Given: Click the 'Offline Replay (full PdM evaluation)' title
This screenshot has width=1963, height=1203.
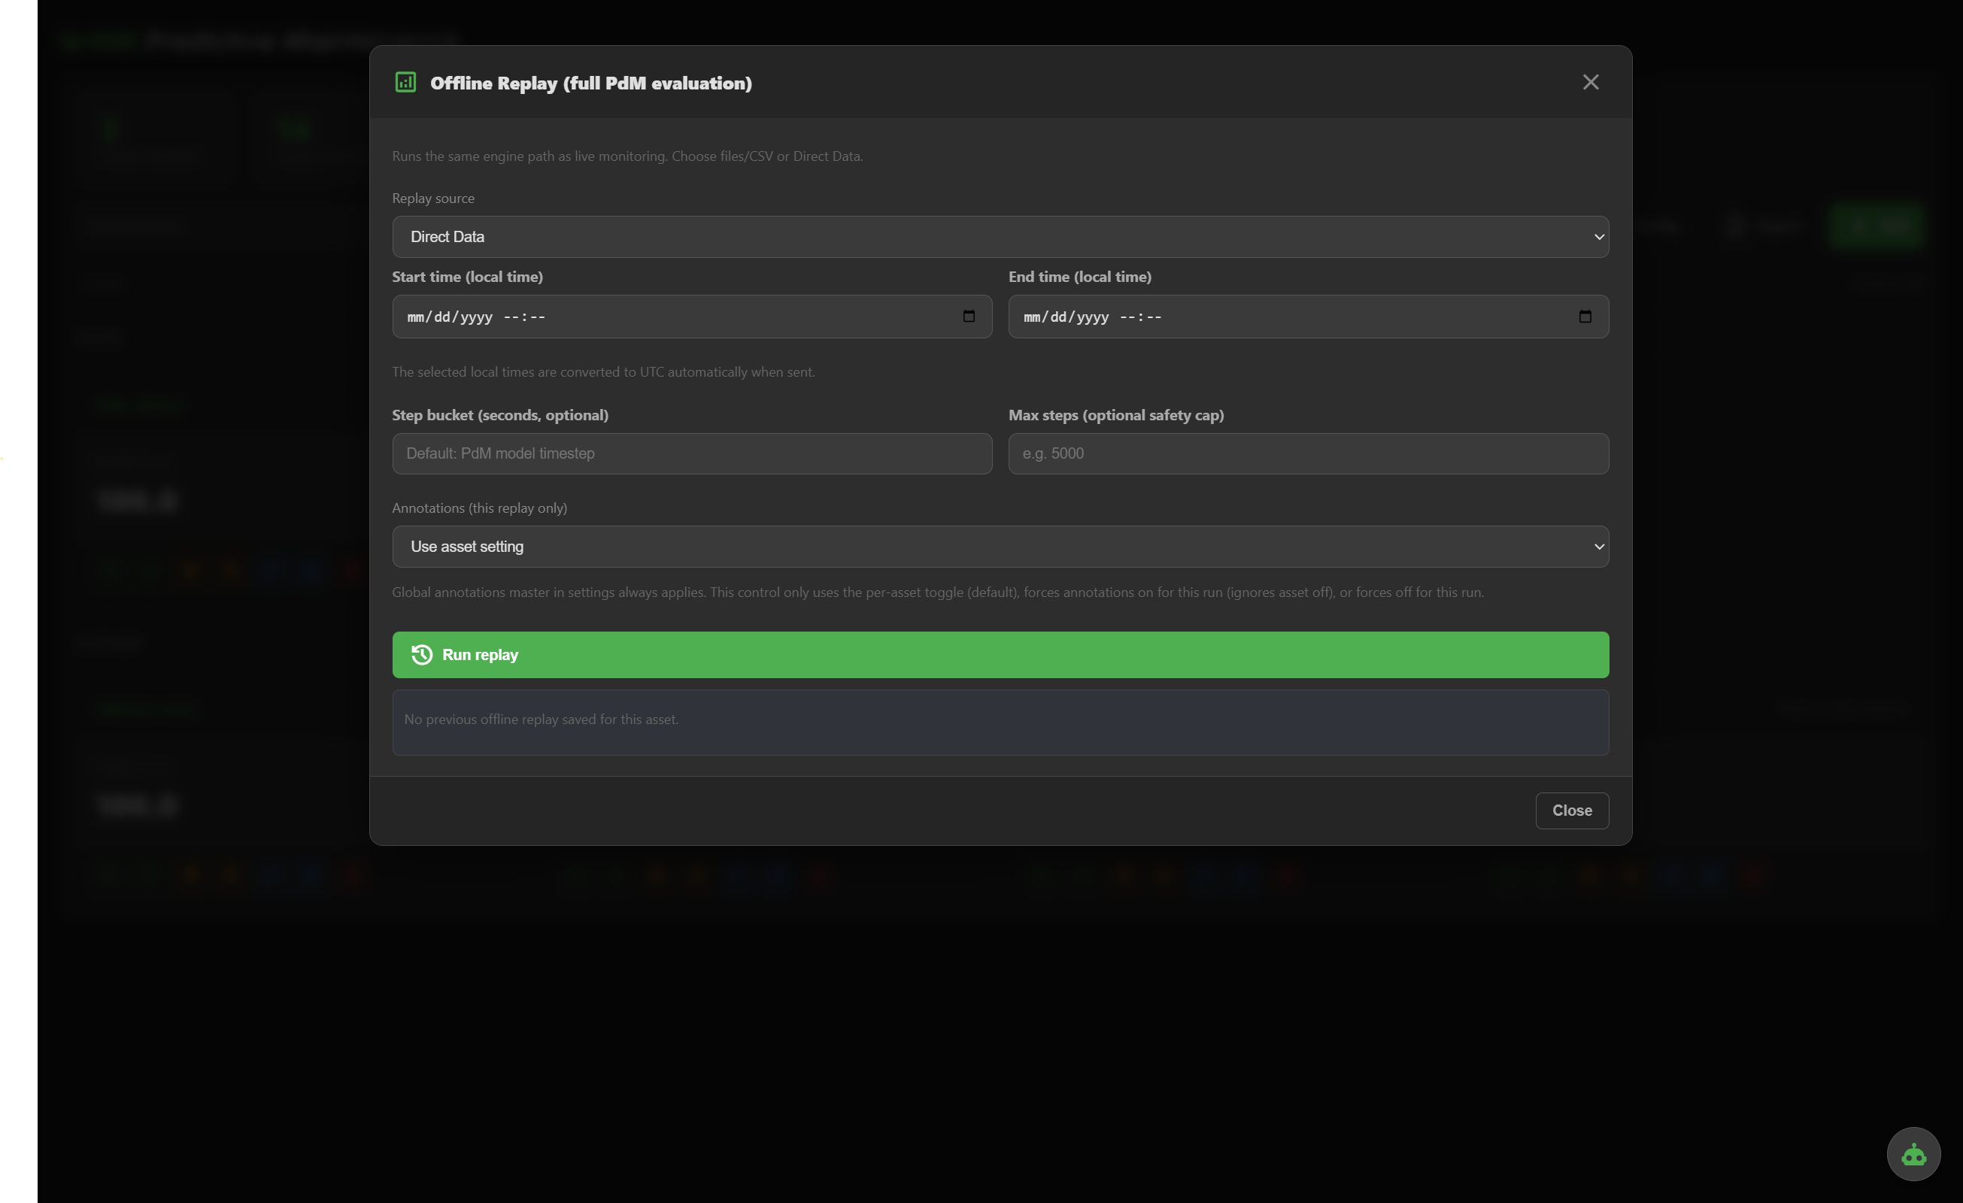Looking at the screenshot, I should coord(590,83).
